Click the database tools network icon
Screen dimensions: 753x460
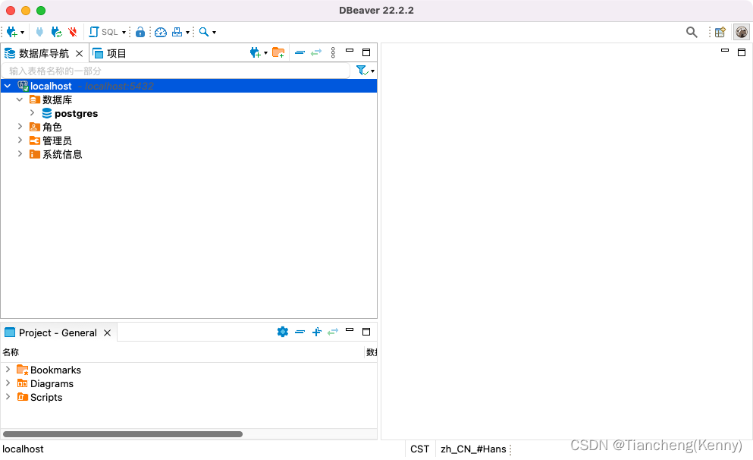point(177,32)
